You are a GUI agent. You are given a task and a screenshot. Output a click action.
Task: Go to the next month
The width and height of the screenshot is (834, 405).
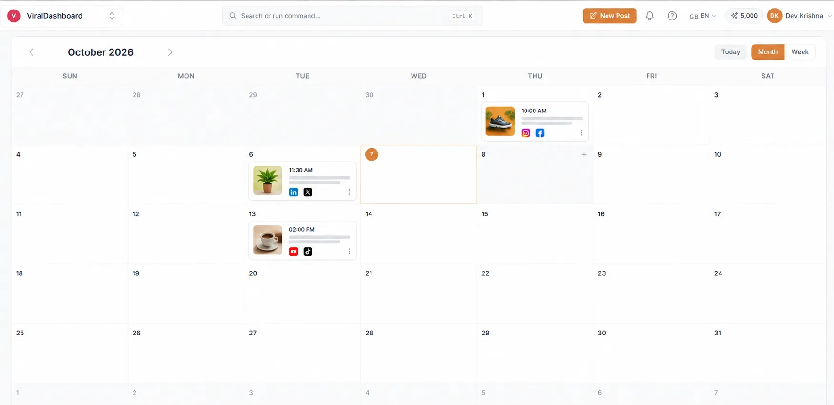click(x=170, y=52)
